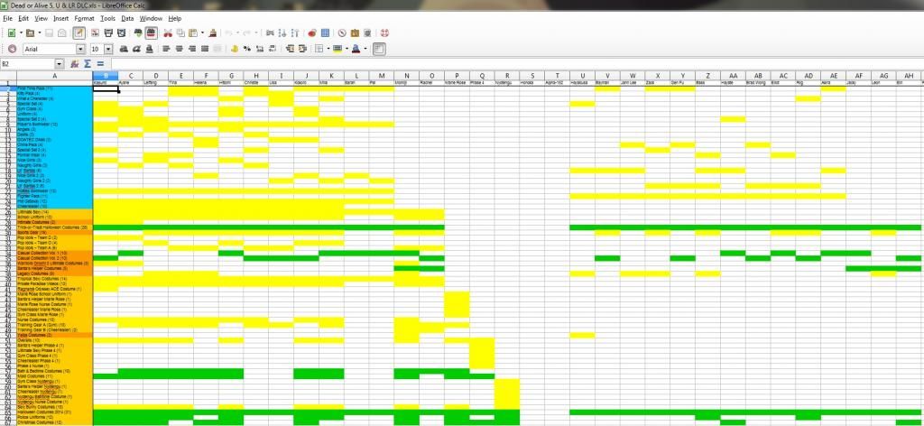Screen dimensions: 924x426
Task: Open the Data menu
Action: [x=127, y=18]
